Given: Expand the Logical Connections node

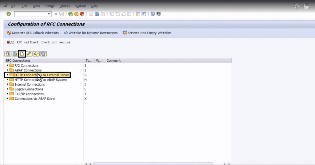Looking at the screenshot, I should click(x=7, y=89).
